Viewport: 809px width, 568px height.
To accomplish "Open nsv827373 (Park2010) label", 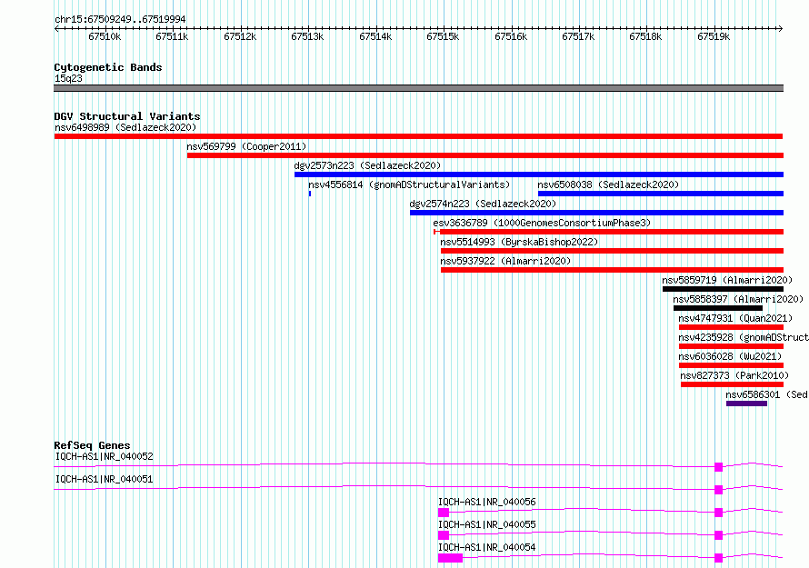I will 734,375.
